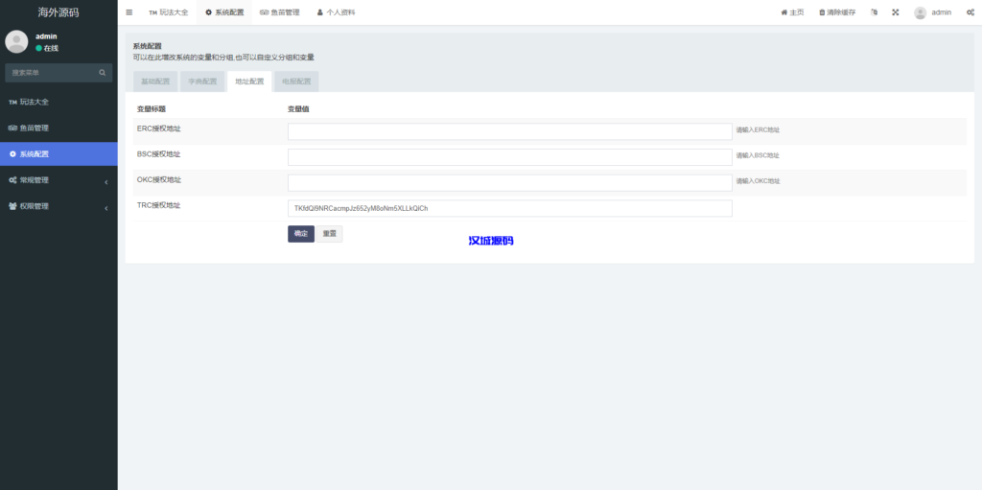This screenshot has width=982, height=490.
Task: Focus the OKC授权地址 input field
Action: tap(510, 182)
